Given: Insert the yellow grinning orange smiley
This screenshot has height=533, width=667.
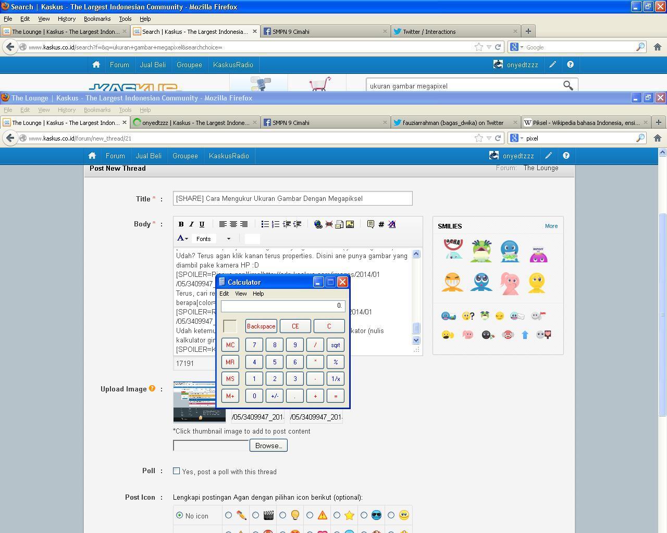Looking at the screenshot, I should click(453, 282).
